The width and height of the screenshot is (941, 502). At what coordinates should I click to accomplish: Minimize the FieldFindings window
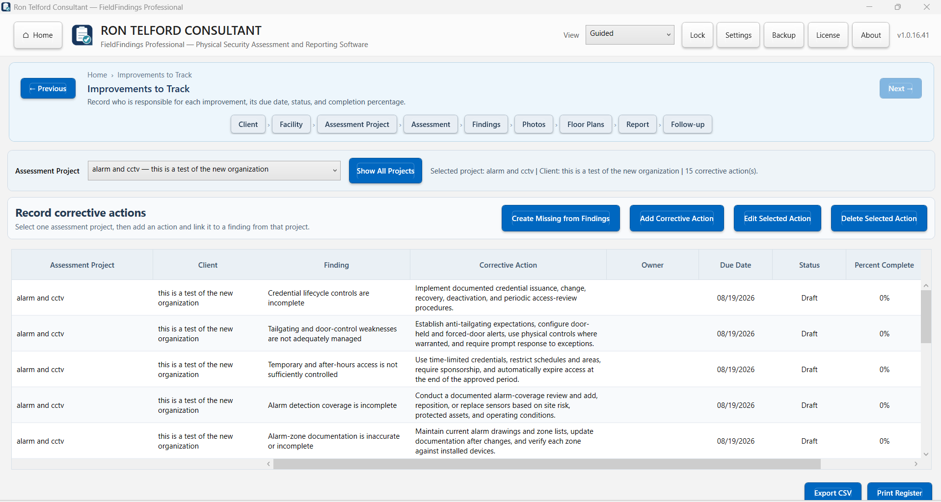click(869, 7)
